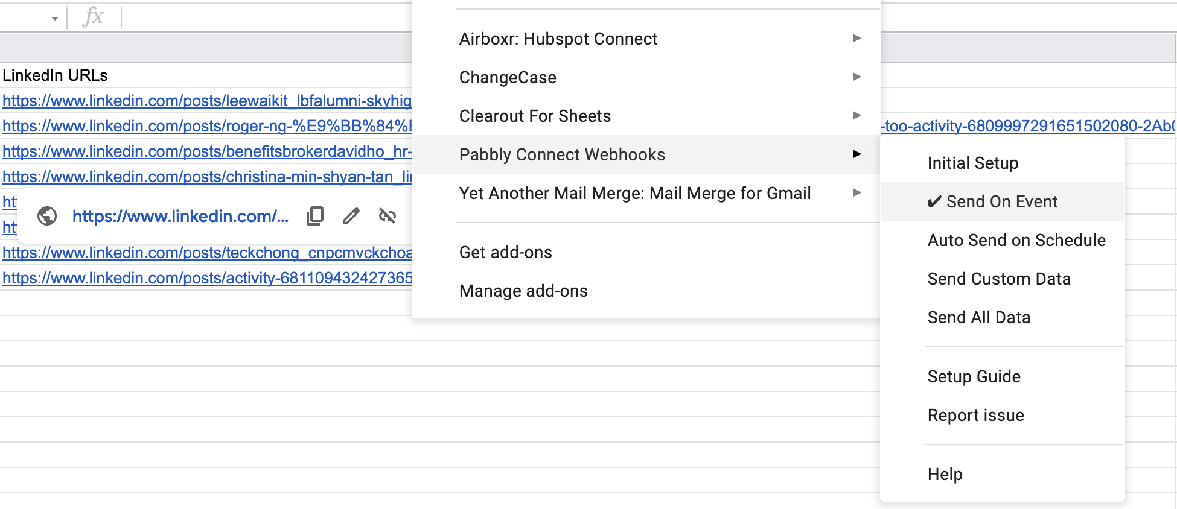Open the roger-ng LinkedIn post link
The height and width of the screenshot is (509, 1177).
(207, 126)
